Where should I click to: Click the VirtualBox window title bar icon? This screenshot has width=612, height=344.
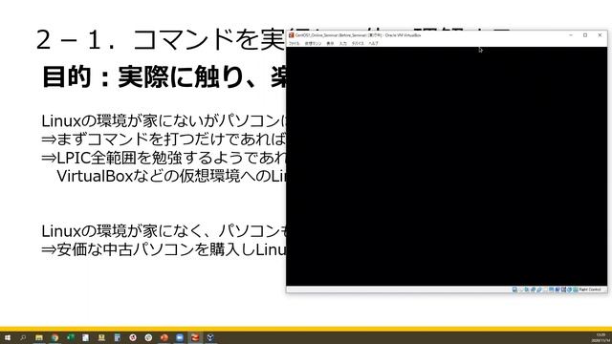coord(291,35)
